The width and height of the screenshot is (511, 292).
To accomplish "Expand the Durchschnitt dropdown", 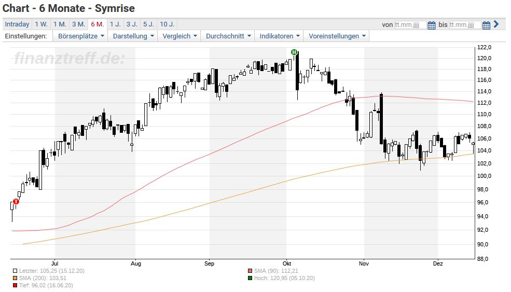I will point(228,36).
